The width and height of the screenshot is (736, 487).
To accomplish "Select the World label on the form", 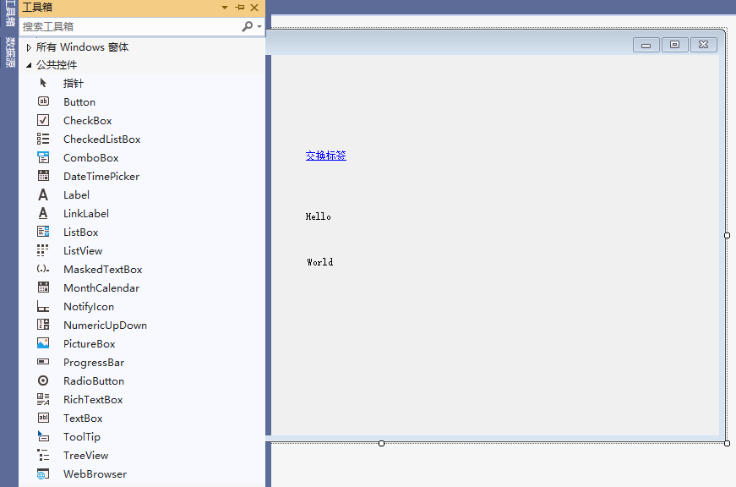I will (320, 262).
